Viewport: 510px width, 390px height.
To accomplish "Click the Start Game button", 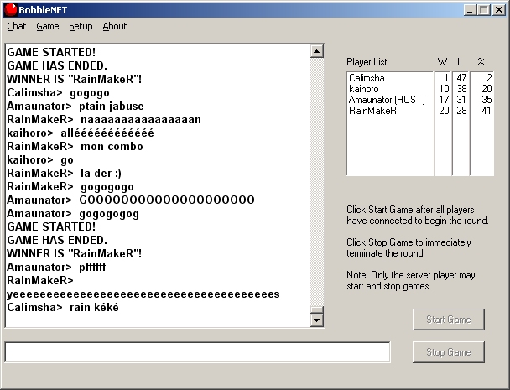I will point(448,320).
